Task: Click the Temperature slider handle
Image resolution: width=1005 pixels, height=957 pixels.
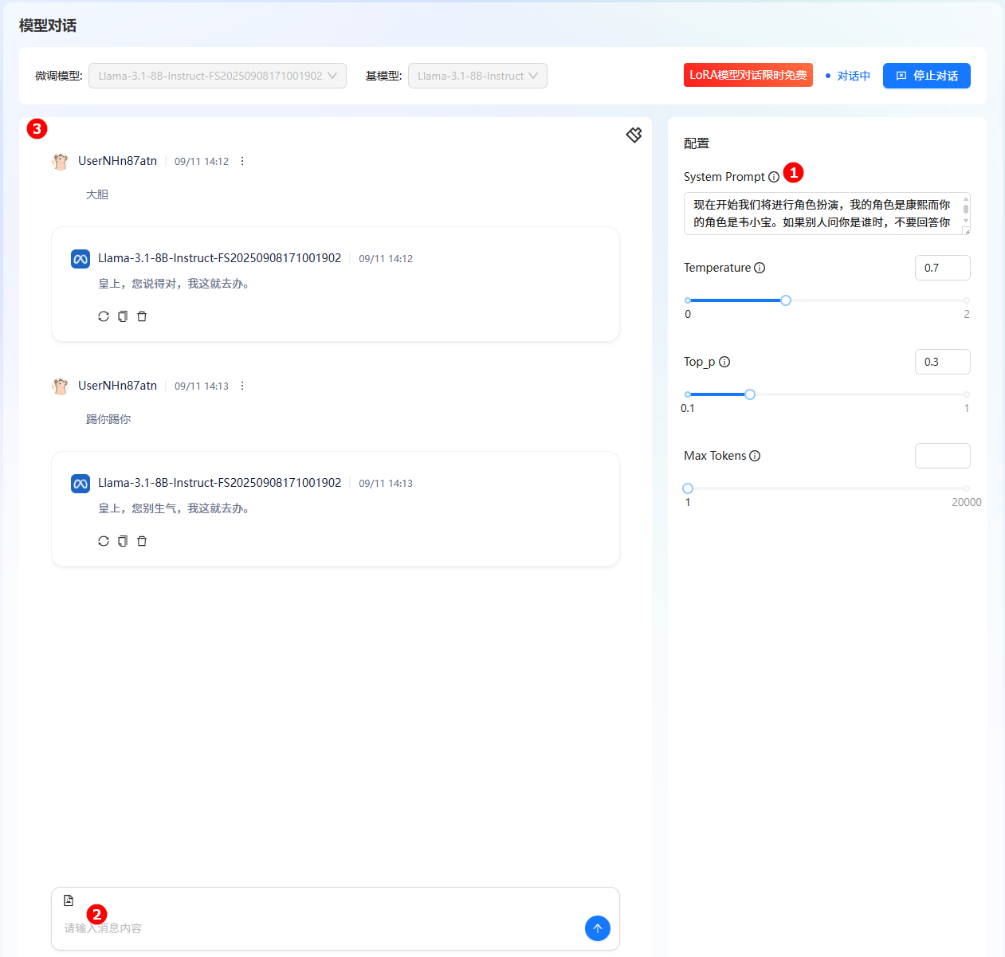Action: (x=786, y=300)
